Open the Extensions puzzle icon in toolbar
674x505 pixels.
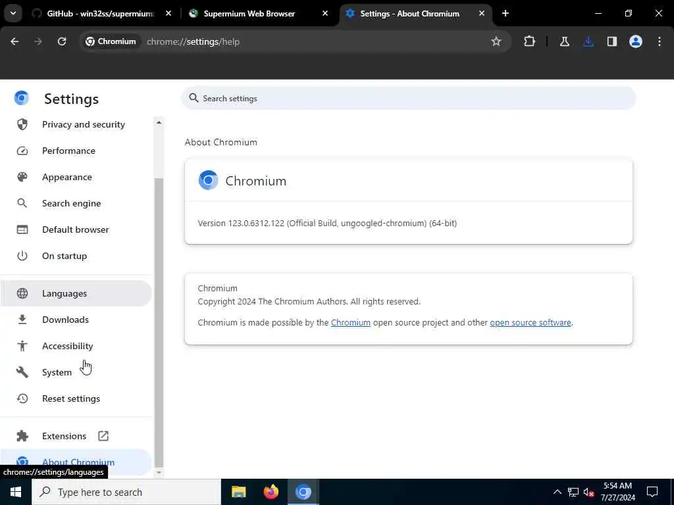530,41
